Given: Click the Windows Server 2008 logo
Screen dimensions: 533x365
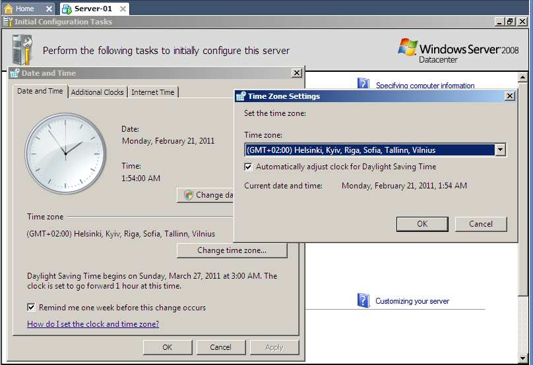Looking at the screenshot, I should coord(458,51).
